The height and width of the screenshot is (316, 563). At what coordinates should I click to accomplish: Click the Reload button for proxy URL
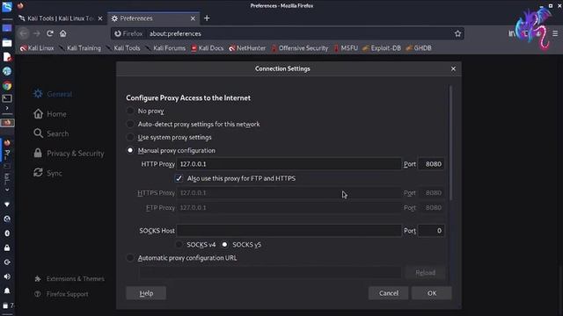tap(425, 273)
